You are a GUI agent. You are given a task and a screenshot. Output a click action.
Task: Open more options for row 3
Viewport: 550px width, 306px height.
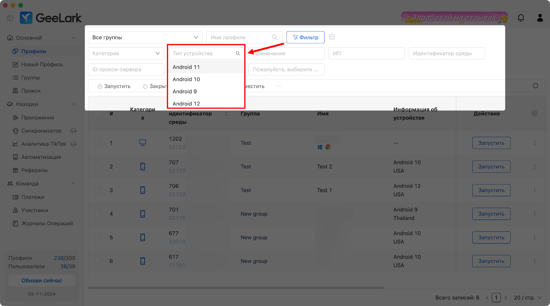pyautogui.click(x=535, y=190)
